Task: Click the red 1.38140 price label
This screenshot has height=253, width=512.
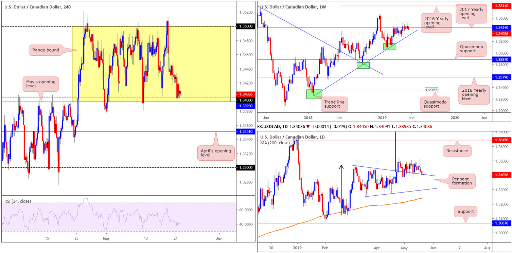Action: click(x=501, y=6)
